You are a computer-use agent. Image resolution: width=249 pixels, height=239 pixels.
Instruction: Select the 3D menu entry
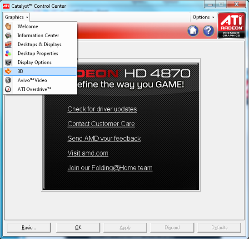click(40, 71)
